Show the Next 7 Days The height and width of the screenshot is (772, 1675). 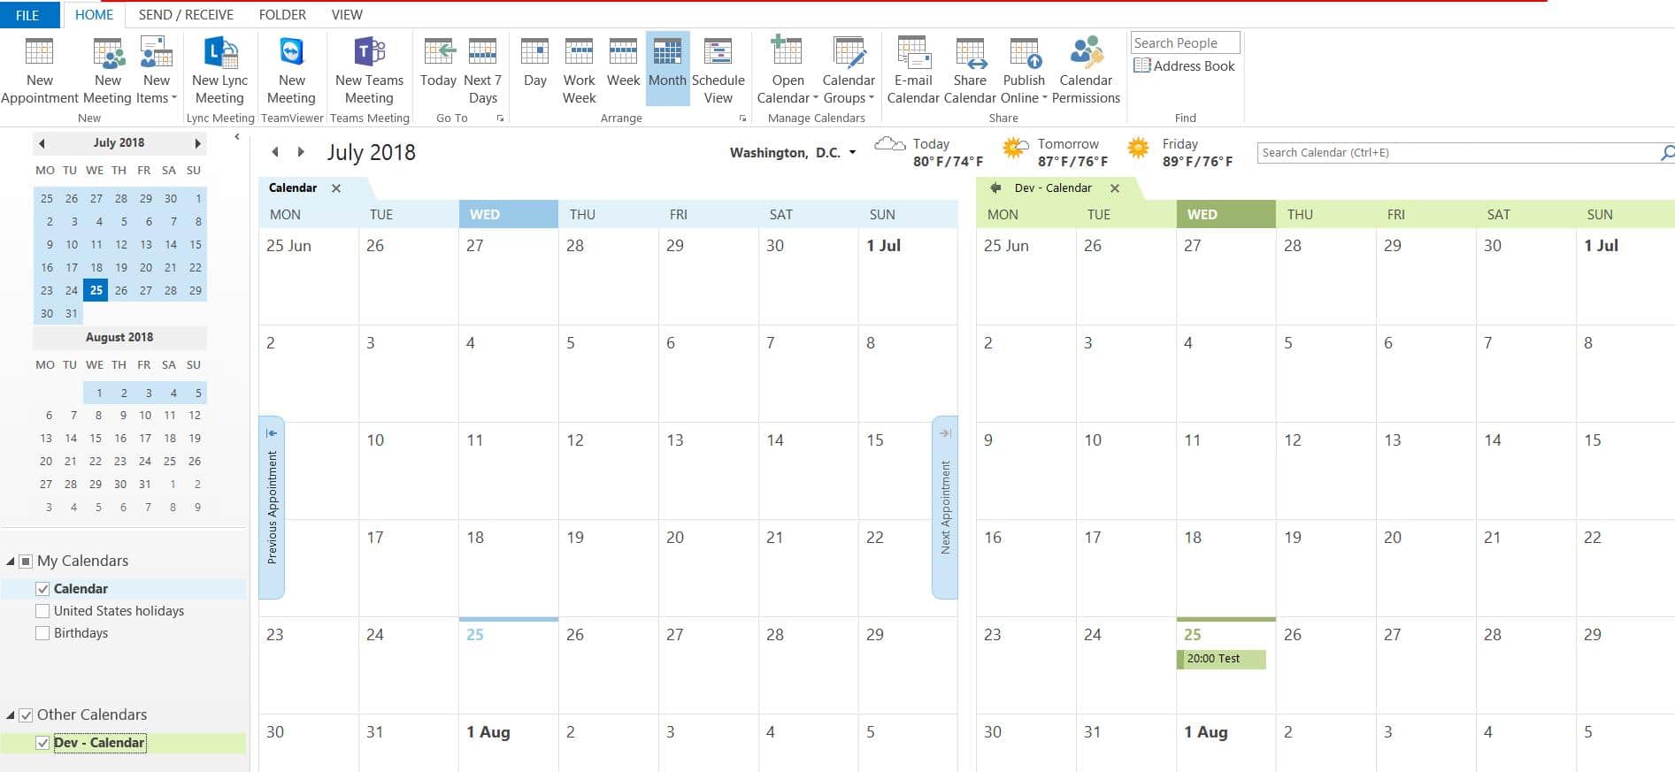tap(482, 71)
